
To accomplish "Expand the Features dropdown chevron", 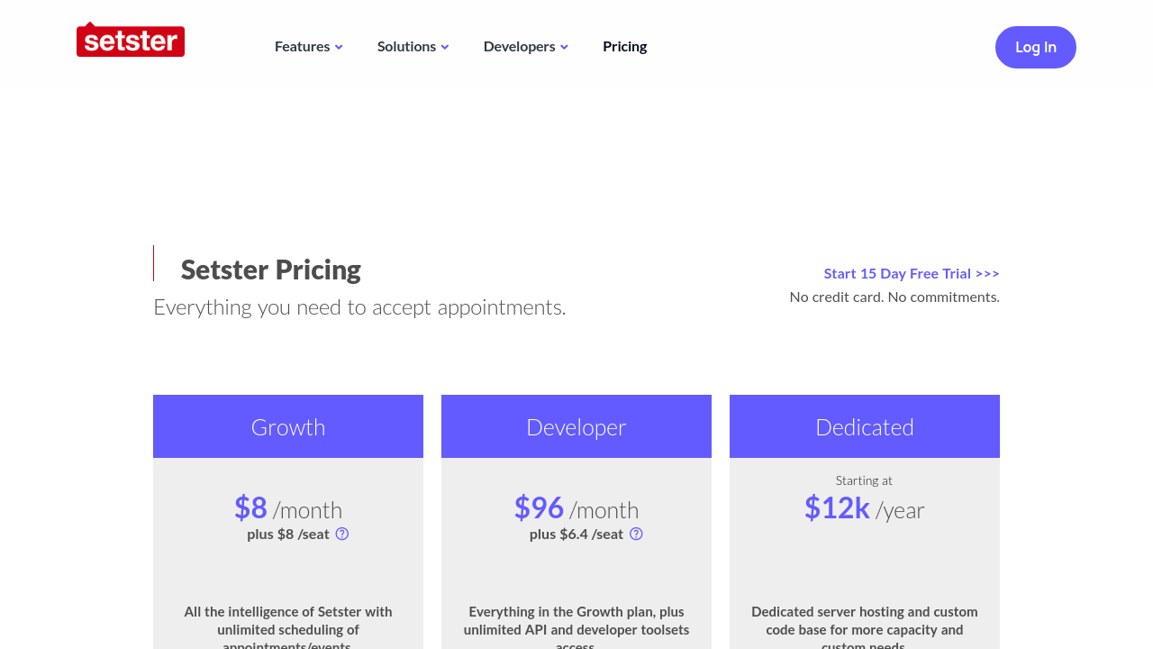I will pos(339,47).
